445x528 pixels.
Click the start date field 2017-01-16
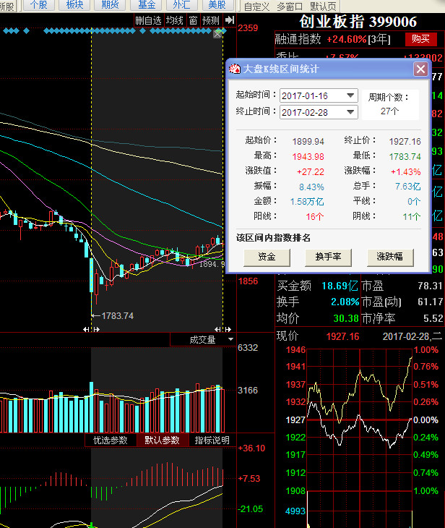[x=319, y=95]
